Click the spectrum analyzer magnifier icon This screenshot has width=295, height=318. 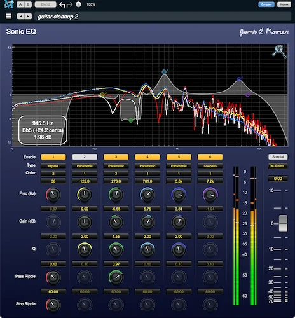tap(279, 51)
